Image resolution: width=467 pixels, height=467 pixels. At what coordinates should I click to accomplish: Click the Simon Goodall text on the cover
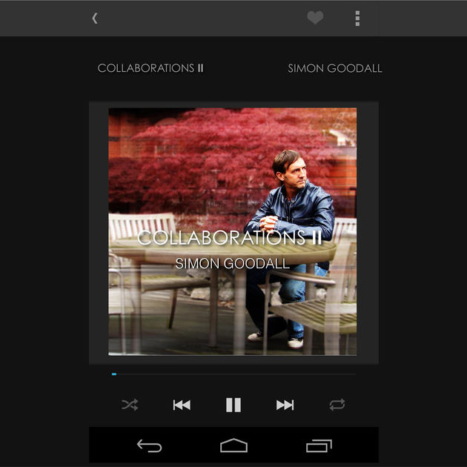coord(232,263)
